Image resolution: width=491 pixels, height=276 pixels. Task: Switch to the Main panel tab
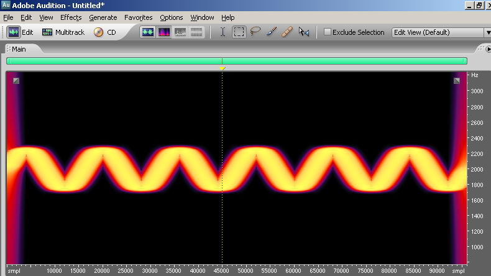point(19,49)
